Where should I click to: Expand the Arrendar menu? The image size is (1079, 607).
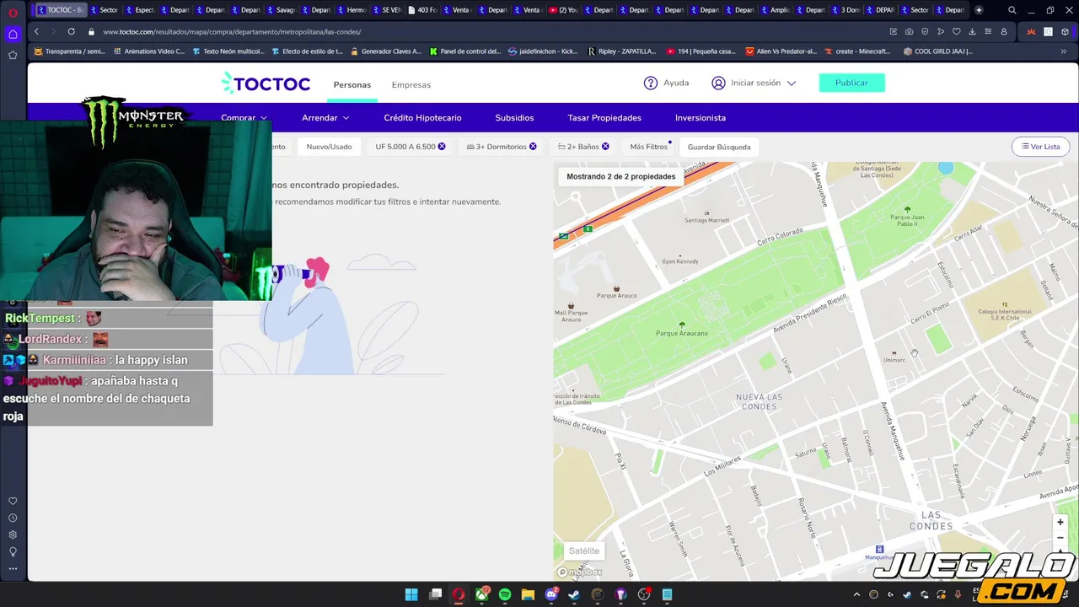point(325,118)
